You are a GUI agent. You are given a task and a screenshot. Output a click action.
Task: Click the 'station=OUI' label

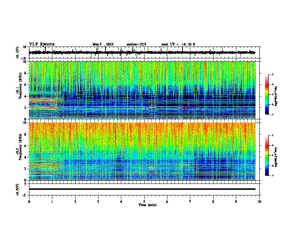(x=136, y=44)
